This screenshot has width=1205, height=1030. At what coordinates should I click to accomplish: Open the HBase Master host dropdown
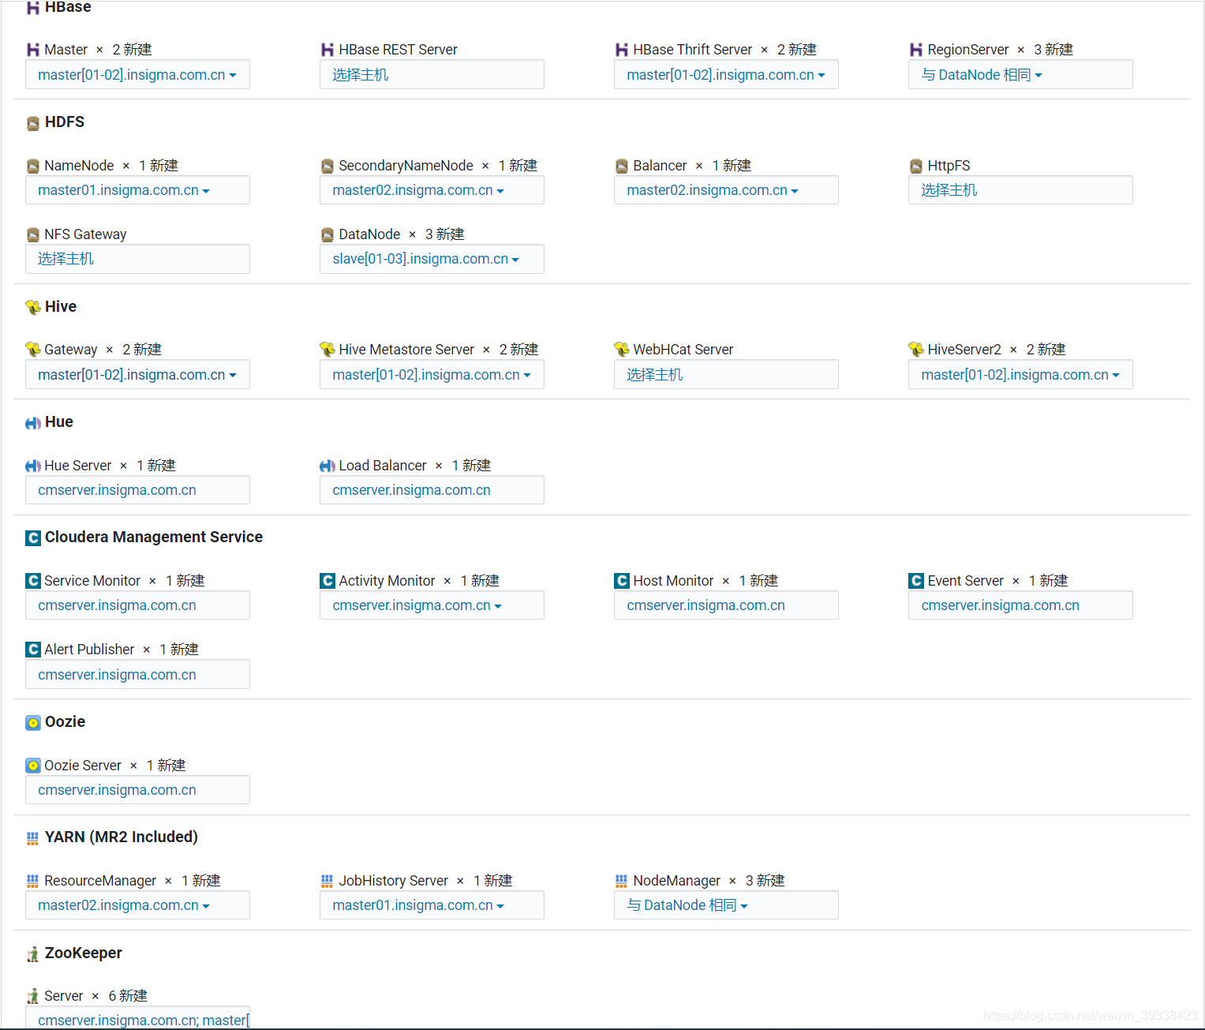[x=137, y=75]
